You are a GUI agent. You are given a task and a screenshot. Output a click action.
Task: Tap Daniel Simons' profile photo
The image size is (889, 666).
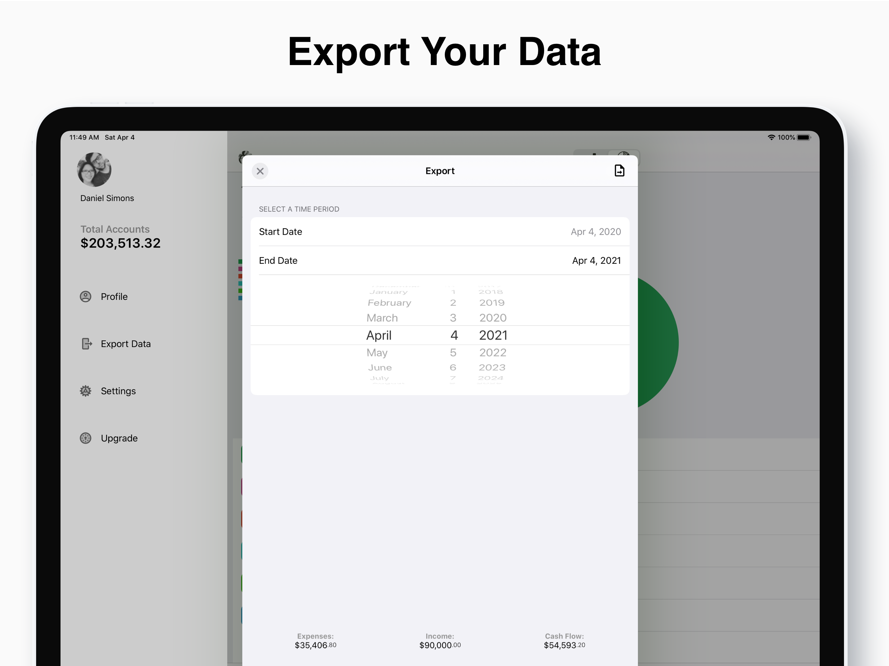point(94,169)
